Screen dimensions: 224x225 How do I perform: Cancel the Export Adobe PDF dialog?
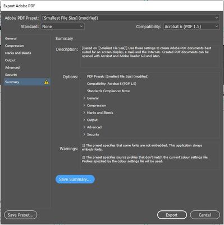click(205, 215)
